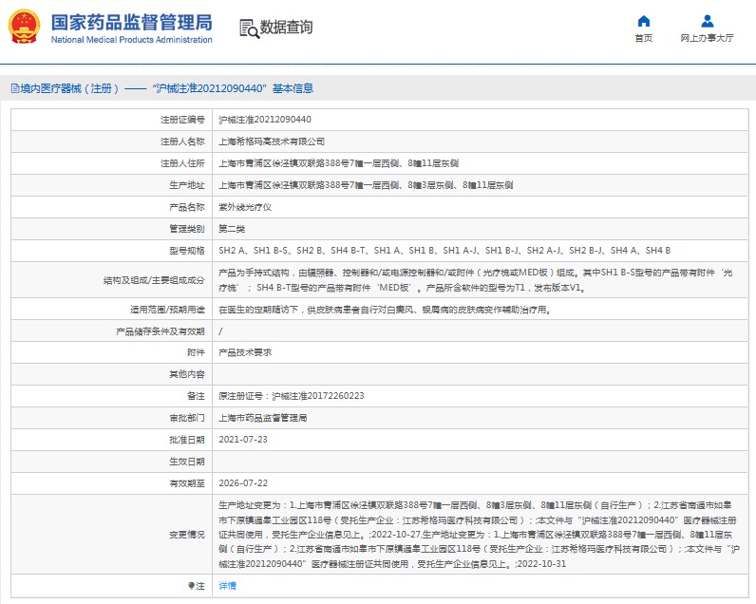Screen dimensions: 756x604
Task: Click the slash value under 产品储存条件及有效期
Action: tap(220, 331)
